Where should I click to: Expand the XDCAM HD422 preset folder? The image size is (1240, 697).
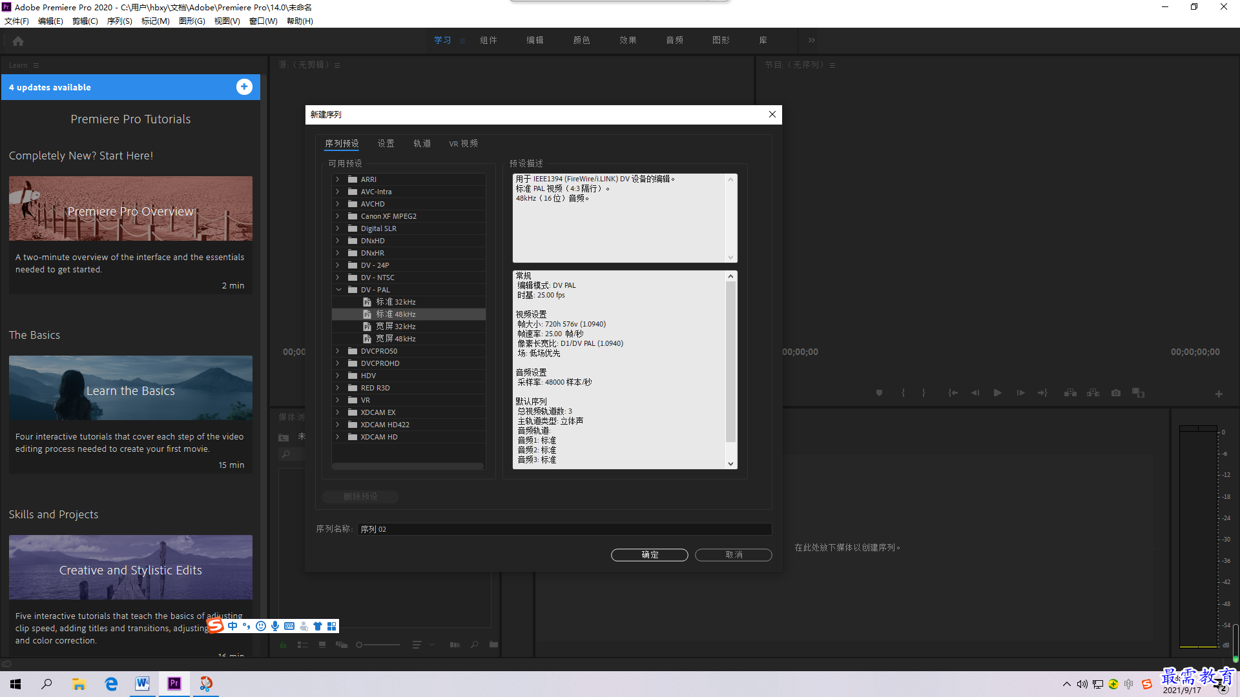tap(337, 425)
